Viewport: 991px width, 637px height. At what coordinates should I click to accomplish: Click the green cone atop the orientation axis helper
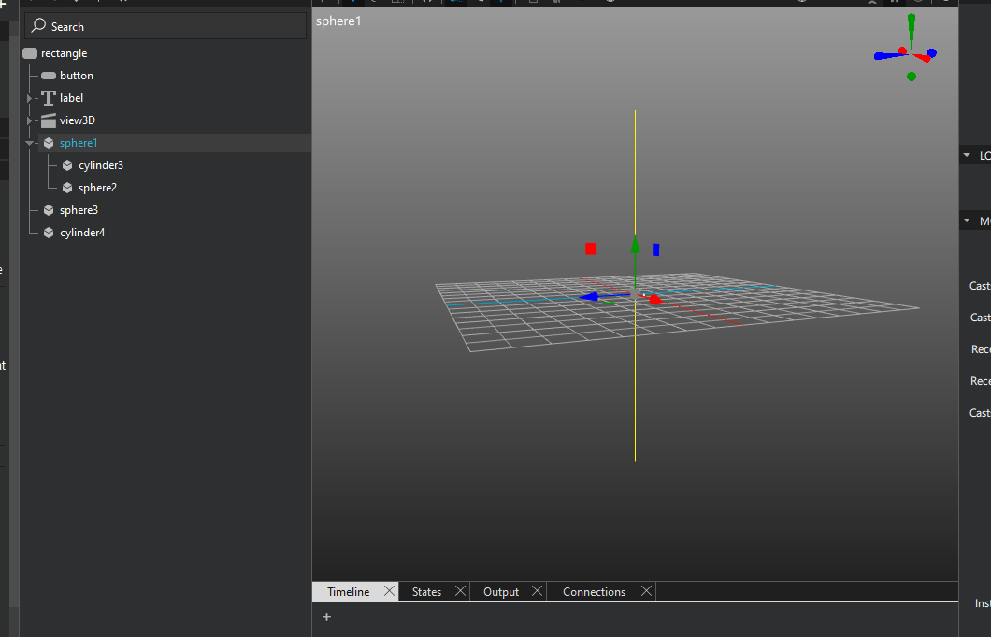point(912,20)
